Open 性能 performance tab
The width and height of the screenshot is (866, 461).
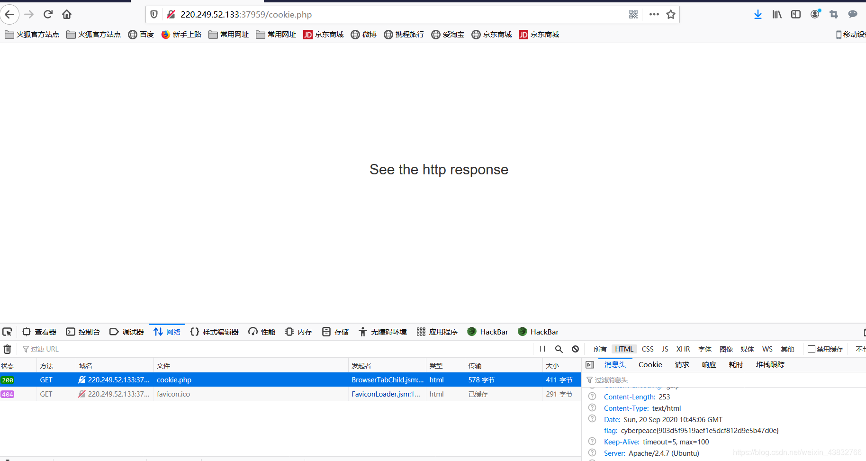click(262, 332)
